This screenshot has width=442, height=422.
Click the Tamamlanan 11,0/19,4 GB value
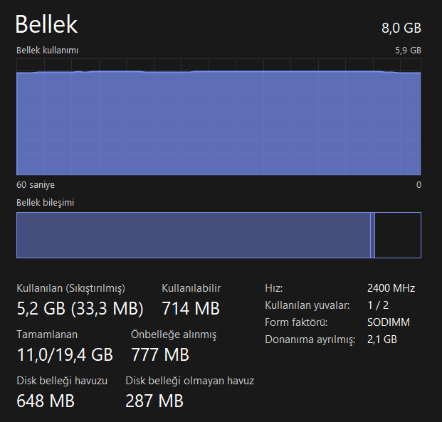(64, 354)
